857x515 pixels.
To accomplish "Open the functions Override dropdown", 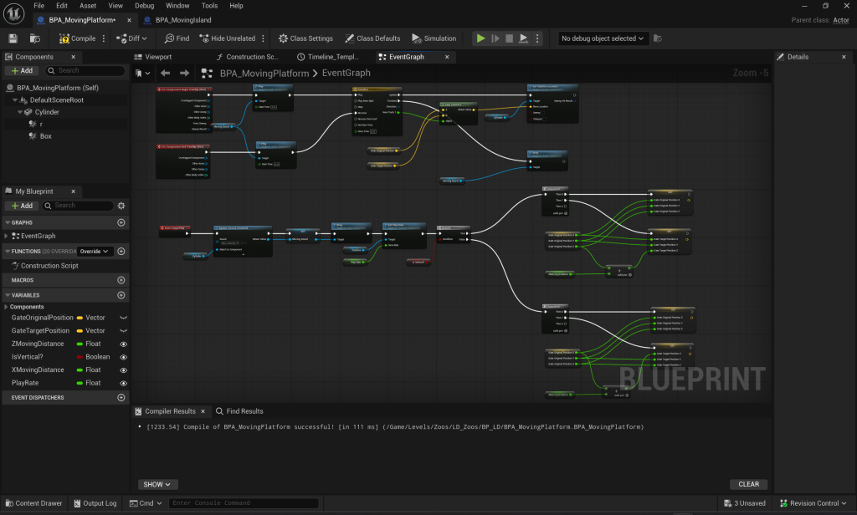I will point(95,251).
